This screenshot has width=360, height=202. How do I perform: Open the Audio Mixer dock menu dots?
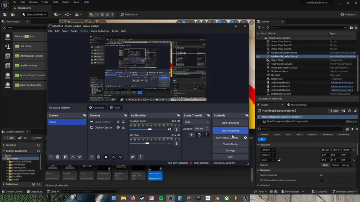click(140, 157)
